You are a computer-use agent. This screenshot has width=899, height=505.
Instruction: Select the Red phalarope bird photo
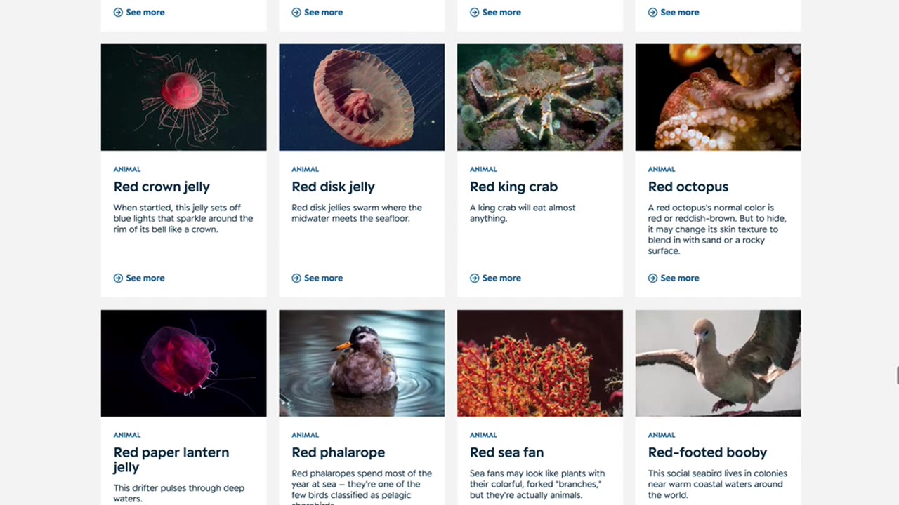coord(362,363)
